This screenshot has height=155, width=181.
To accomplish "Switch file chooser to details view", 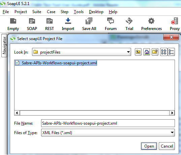I will (171, 52).
